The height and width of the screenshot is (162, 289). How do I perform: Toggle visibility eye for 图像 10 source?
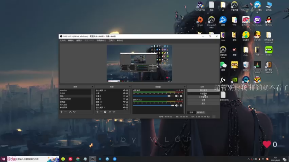[124, 102]
